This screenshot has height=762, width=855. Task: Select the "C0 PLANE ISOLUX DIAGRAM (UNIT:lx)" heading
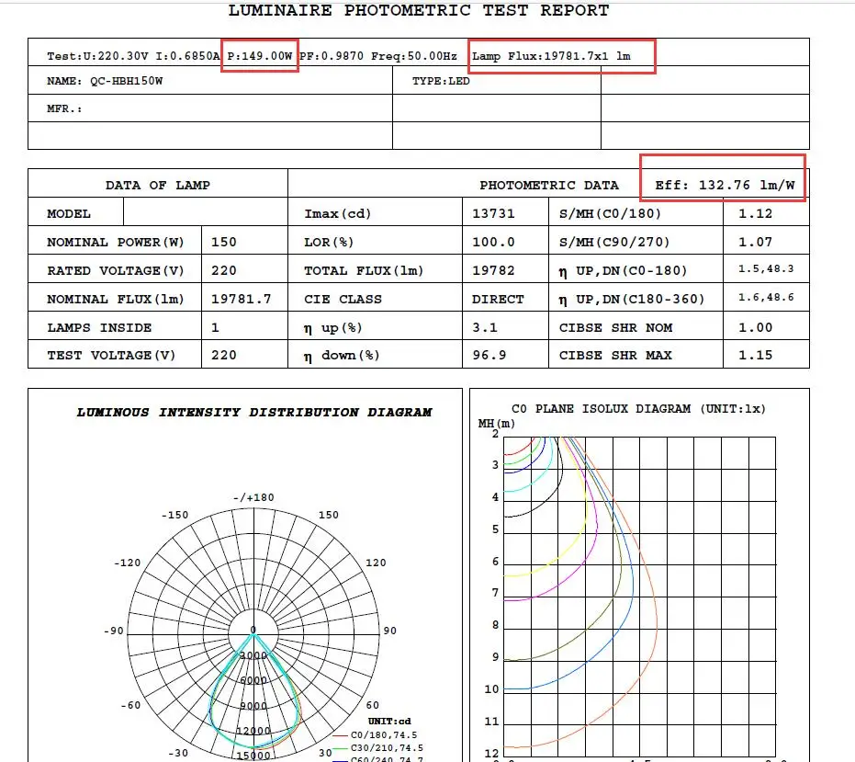tap(638, 409)
